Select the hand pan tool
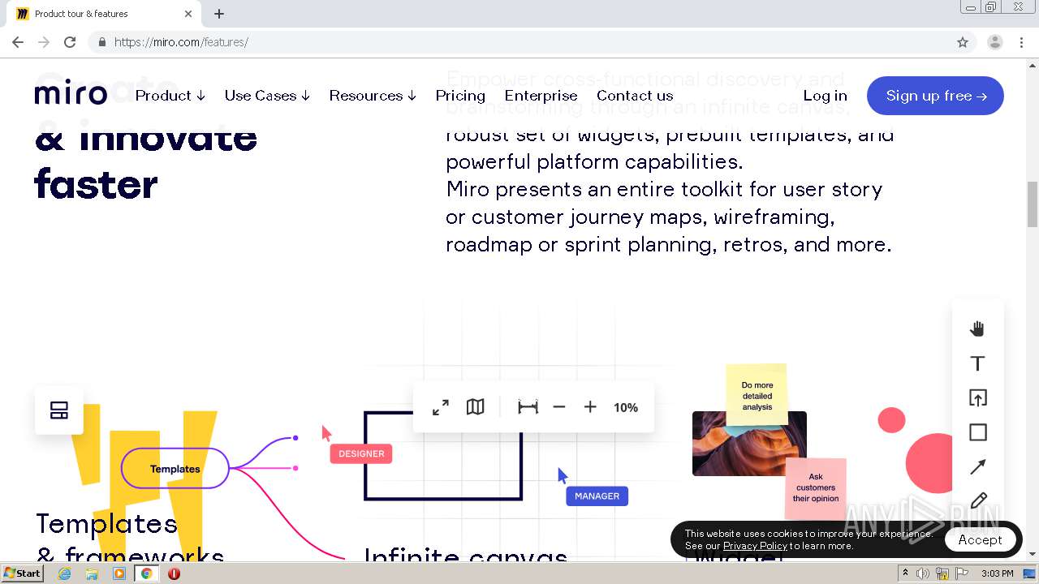Image resolution: width=1039 pixels, height=584 pixels. tap(977, 328)
